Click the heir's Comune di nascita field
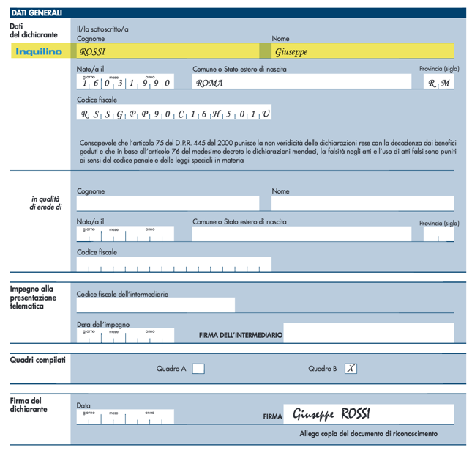472x453 pixels. 301,234
